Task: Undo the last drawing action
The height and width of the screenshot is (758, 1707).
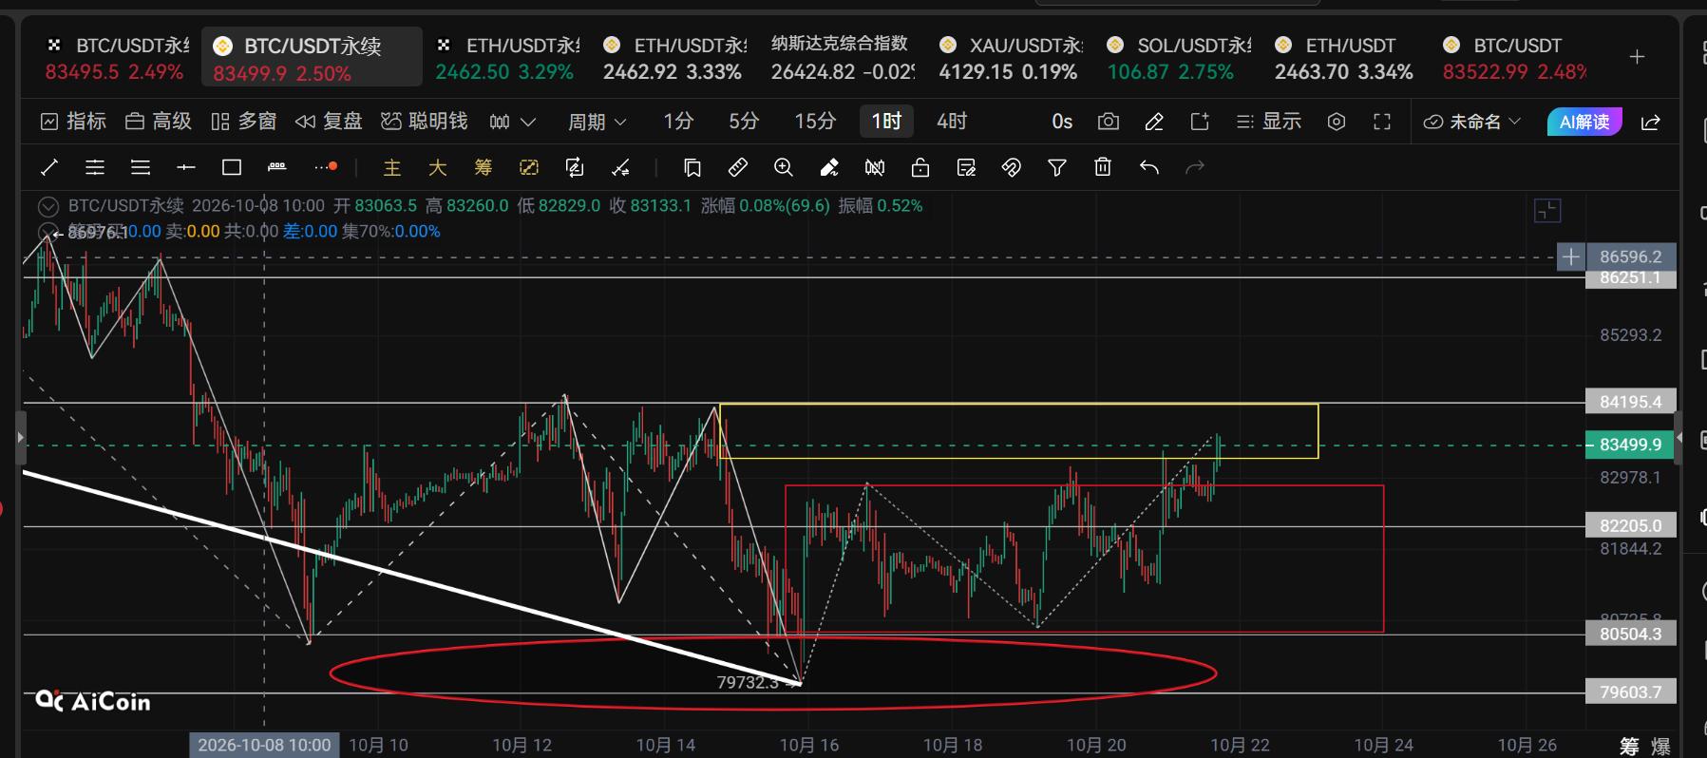Action: 1149,168
